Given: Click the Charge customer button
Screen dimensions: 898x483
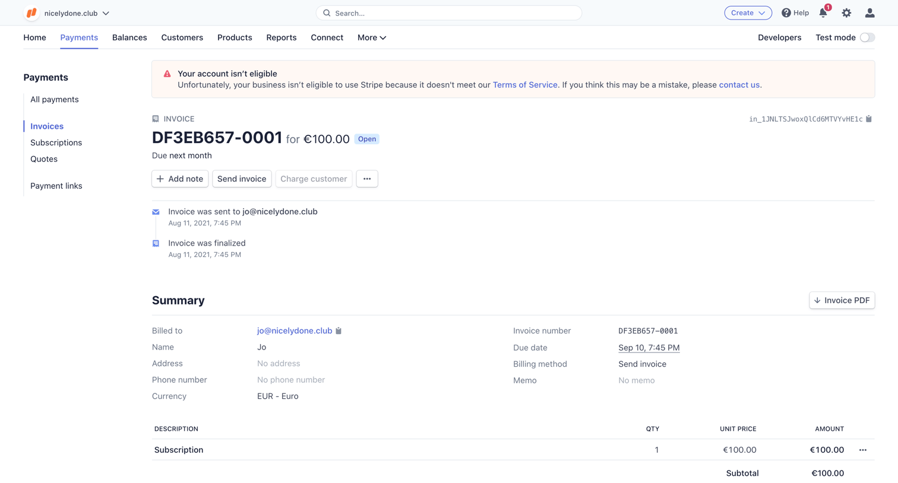Looking at the screenshot, I should 314,179.
